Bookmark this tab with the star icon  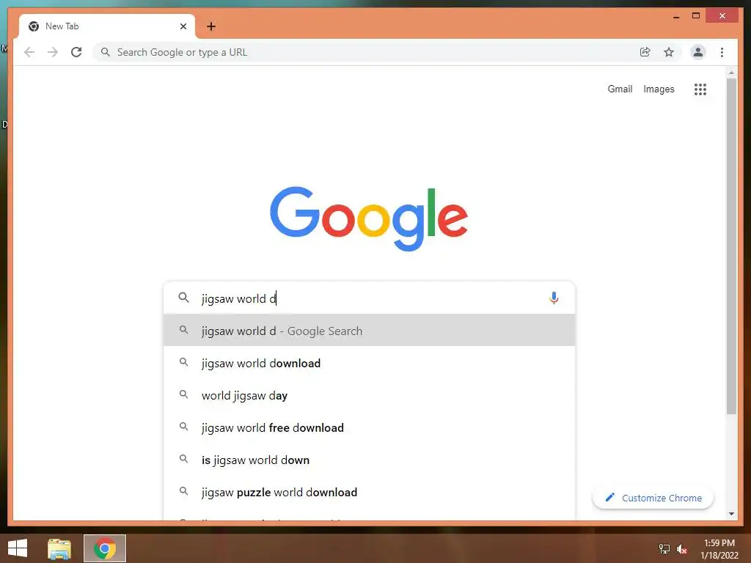(x=669, y=52)
